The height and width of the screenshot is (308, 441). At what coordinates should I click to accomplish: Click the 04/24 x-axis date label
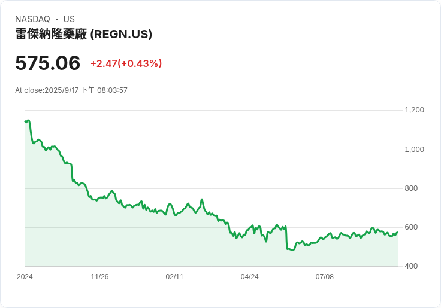coord(249,277)
